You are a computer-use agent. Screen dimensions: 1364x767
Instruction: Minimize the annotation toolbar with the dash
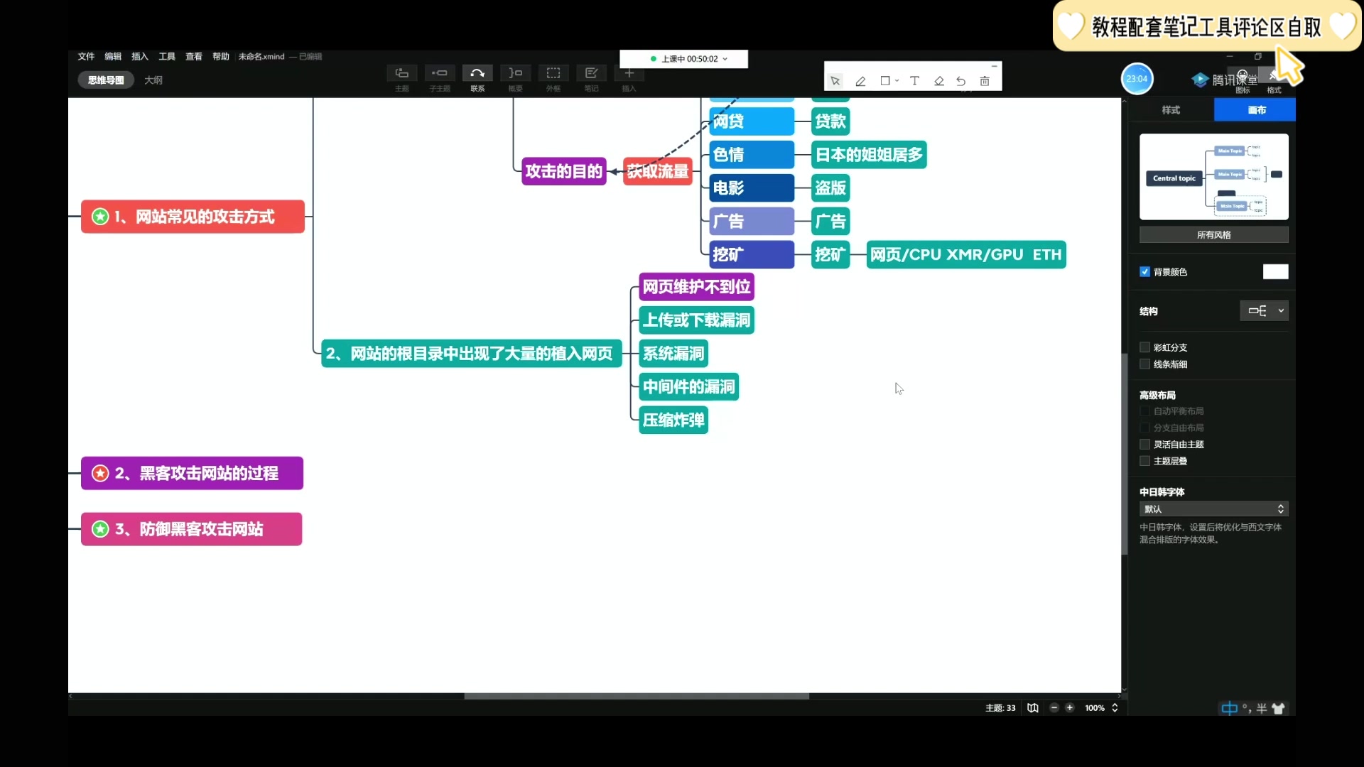(995, 66)
